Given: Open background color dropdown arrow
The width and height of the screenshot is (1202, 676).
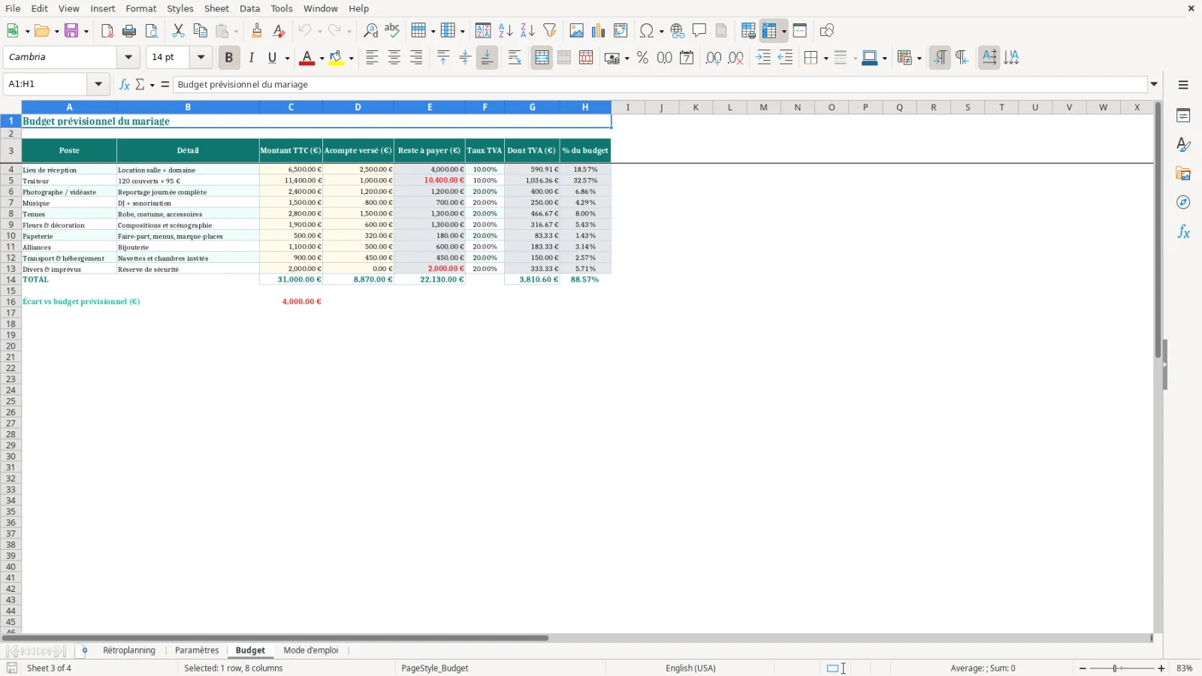Looking at the screenshot, I should 351,58.
